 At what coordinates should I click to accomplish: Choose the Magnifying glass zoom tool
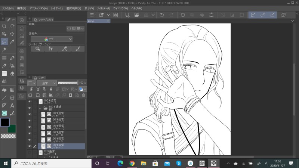[x=4, y=26]
